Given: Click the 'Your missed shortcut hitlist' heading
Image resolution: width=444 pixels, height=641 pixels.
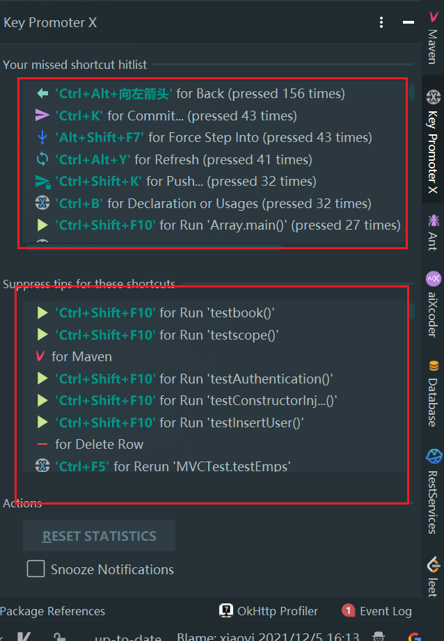Looking at the screenshot, I should coord(75,65).
